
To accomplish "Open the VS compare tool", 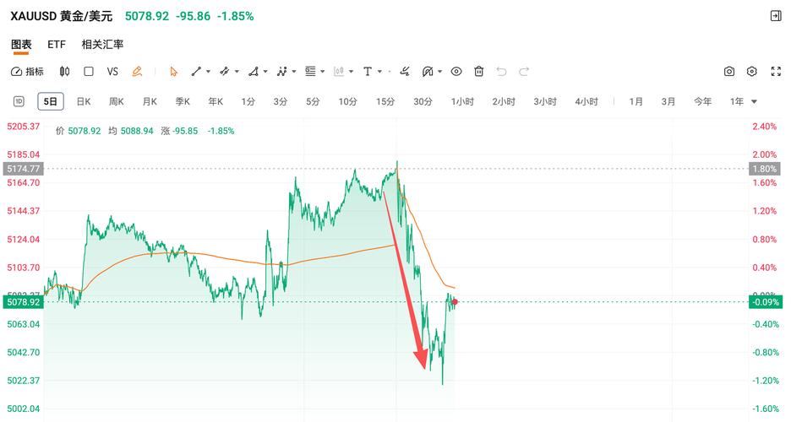I will (x=112, y=72).
